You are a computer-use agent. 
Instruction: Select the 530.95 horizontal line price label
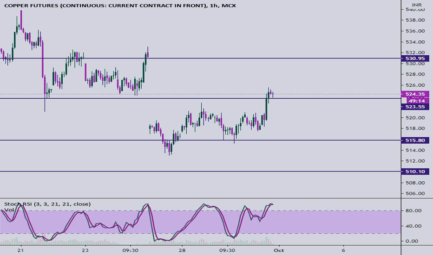pyautogui.click(x=415, y=58)
